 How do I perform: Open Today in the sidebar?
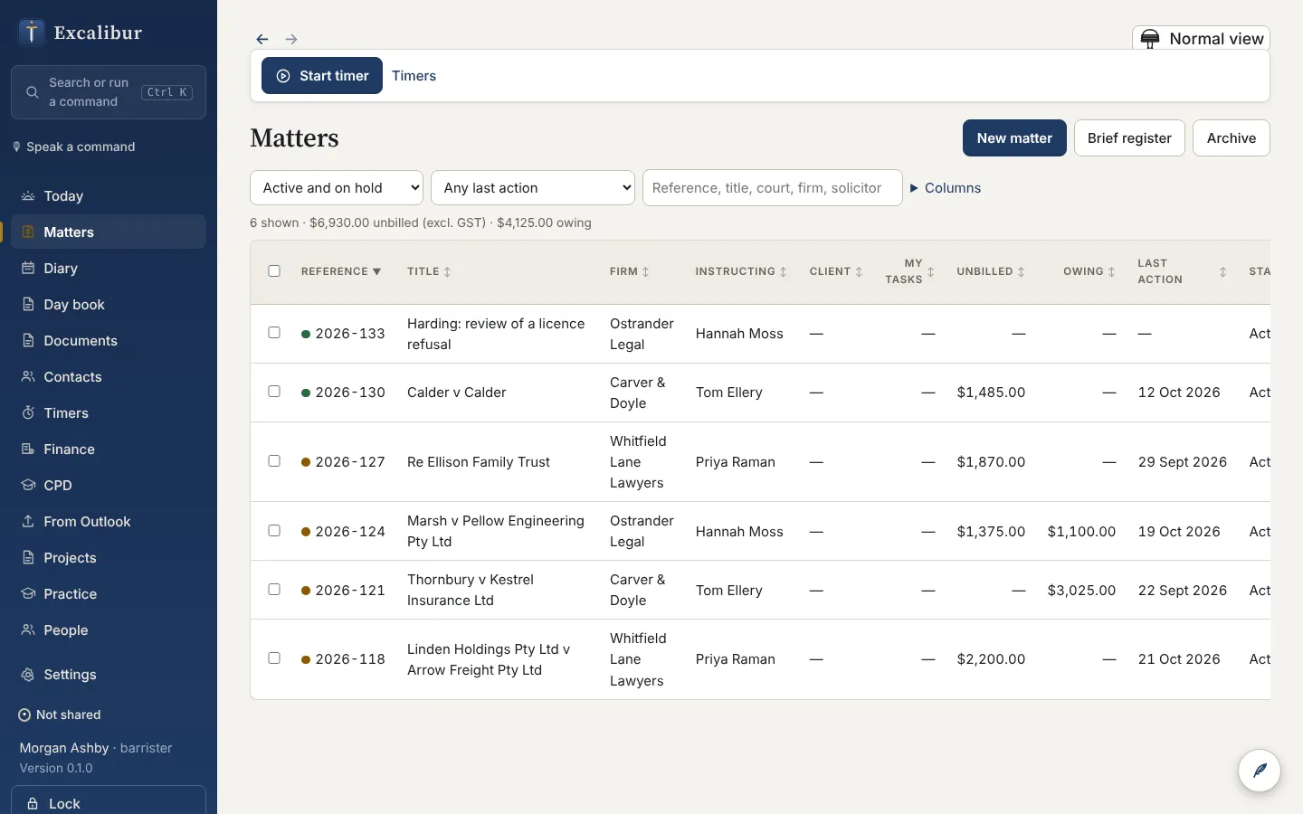pos(109,196)
